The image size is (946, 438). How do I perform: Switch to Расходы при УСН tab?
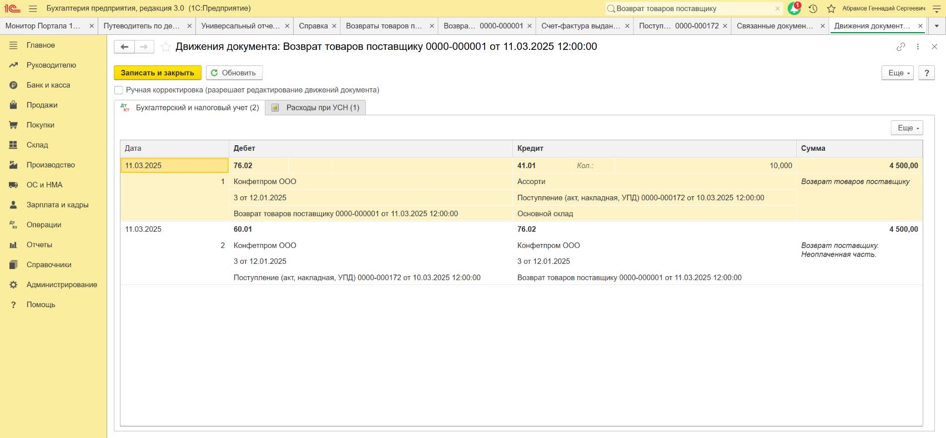tap(315, 108)
